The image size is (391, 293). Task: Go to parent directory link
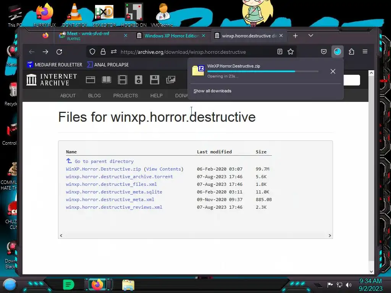click(x=104, y=161)
